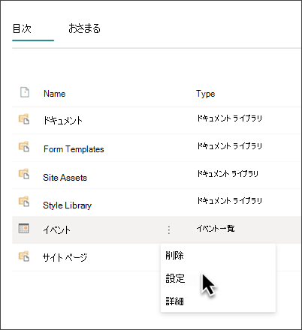Select the イベント一覧 type text

click(216, 228)
